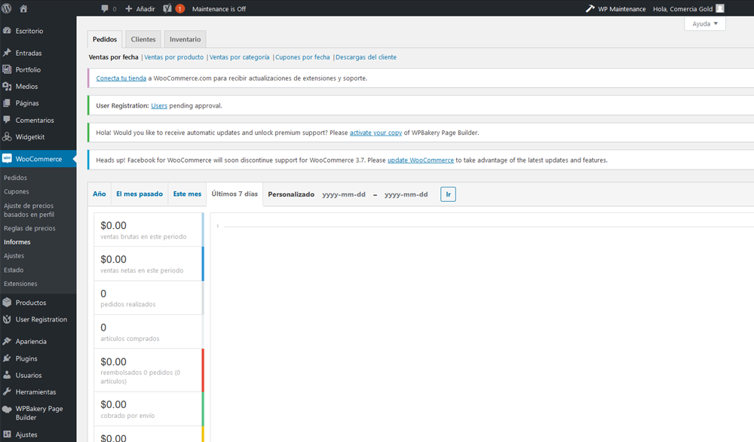Select the Últimos 7 días range
Screen dimensions: 754x442
point(234,194)
